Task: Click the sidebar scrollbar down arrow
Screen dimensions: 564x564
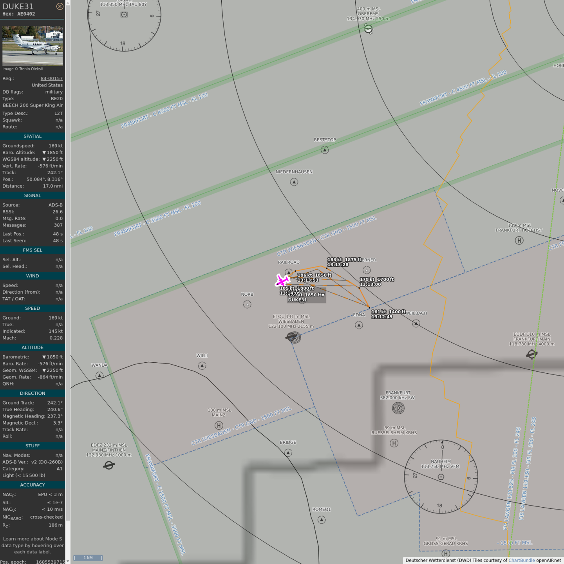Action: point(68,561)
